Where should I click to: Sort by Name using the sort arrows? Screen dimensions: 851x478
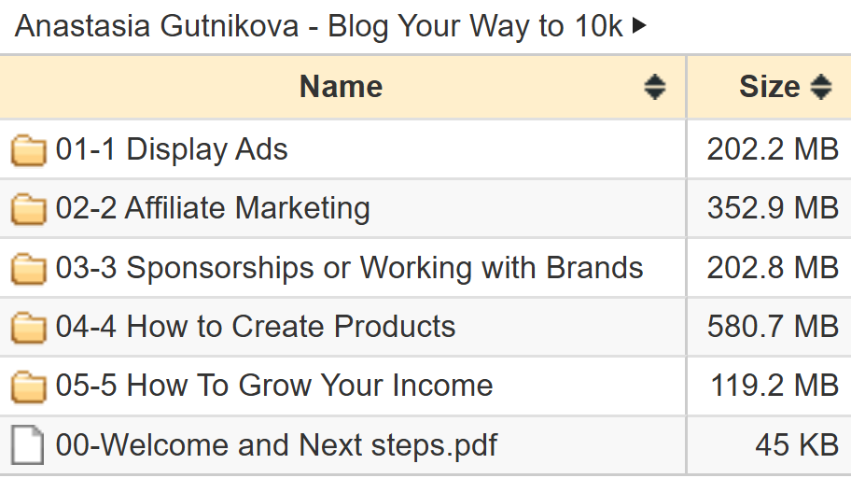[x=654, y=87]
